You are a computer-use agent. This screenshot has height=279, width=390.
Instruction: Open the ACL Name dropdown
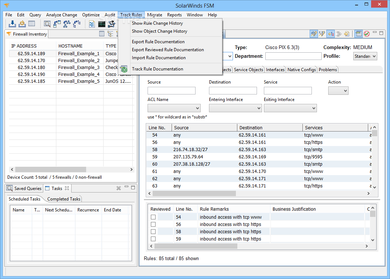tap(174, 108)
